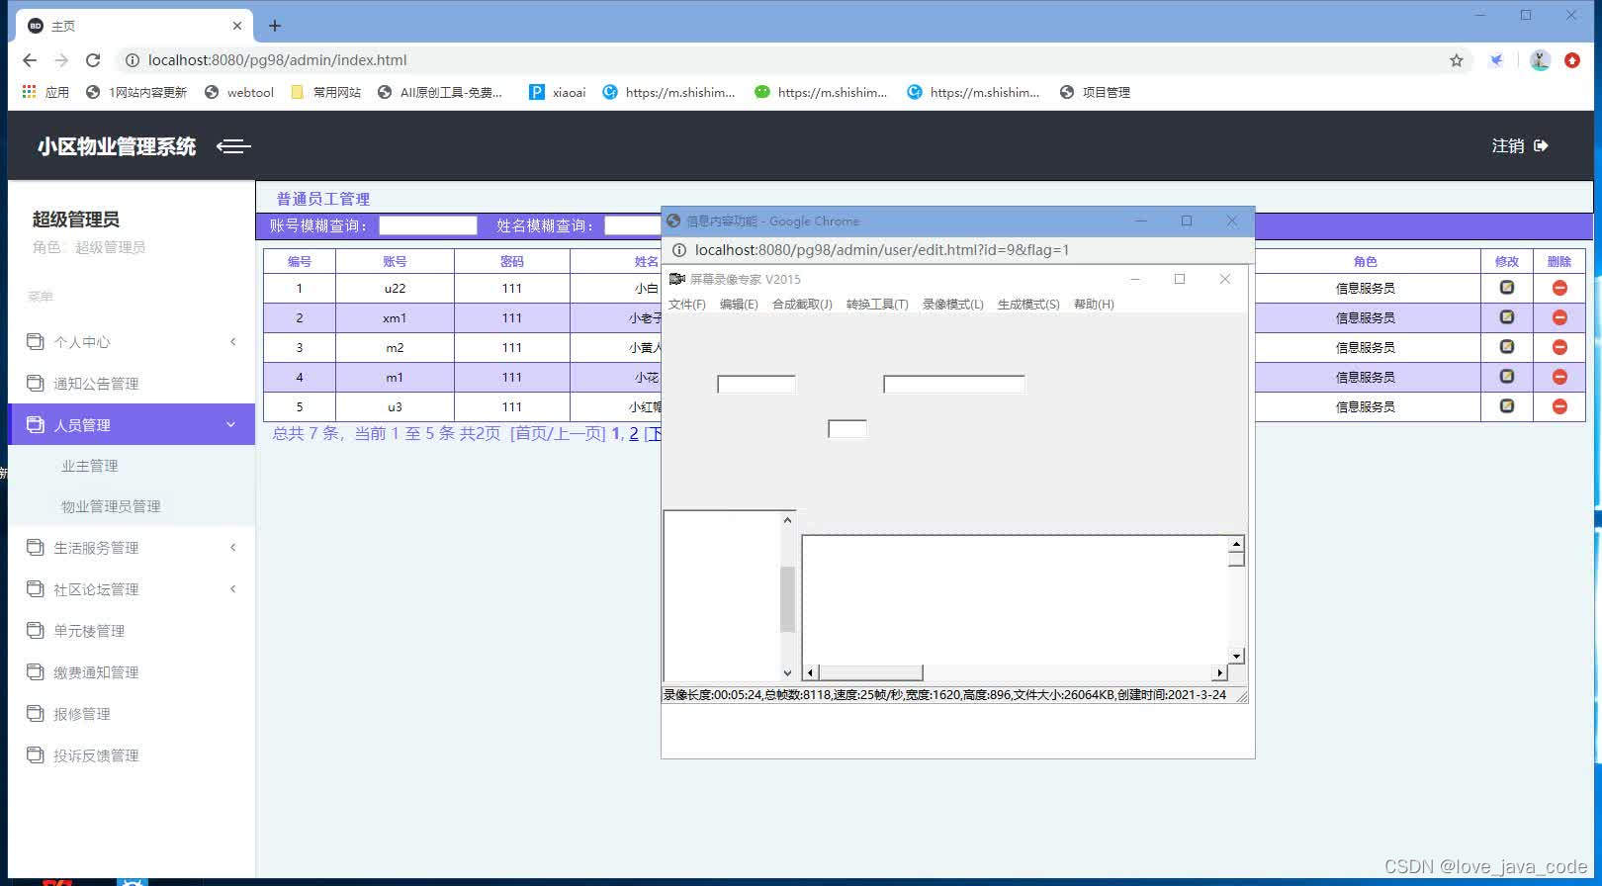Screen dimensions: 1602x886
Task: Delete row u22 with red icon
Action: (x=1559, y=288)
